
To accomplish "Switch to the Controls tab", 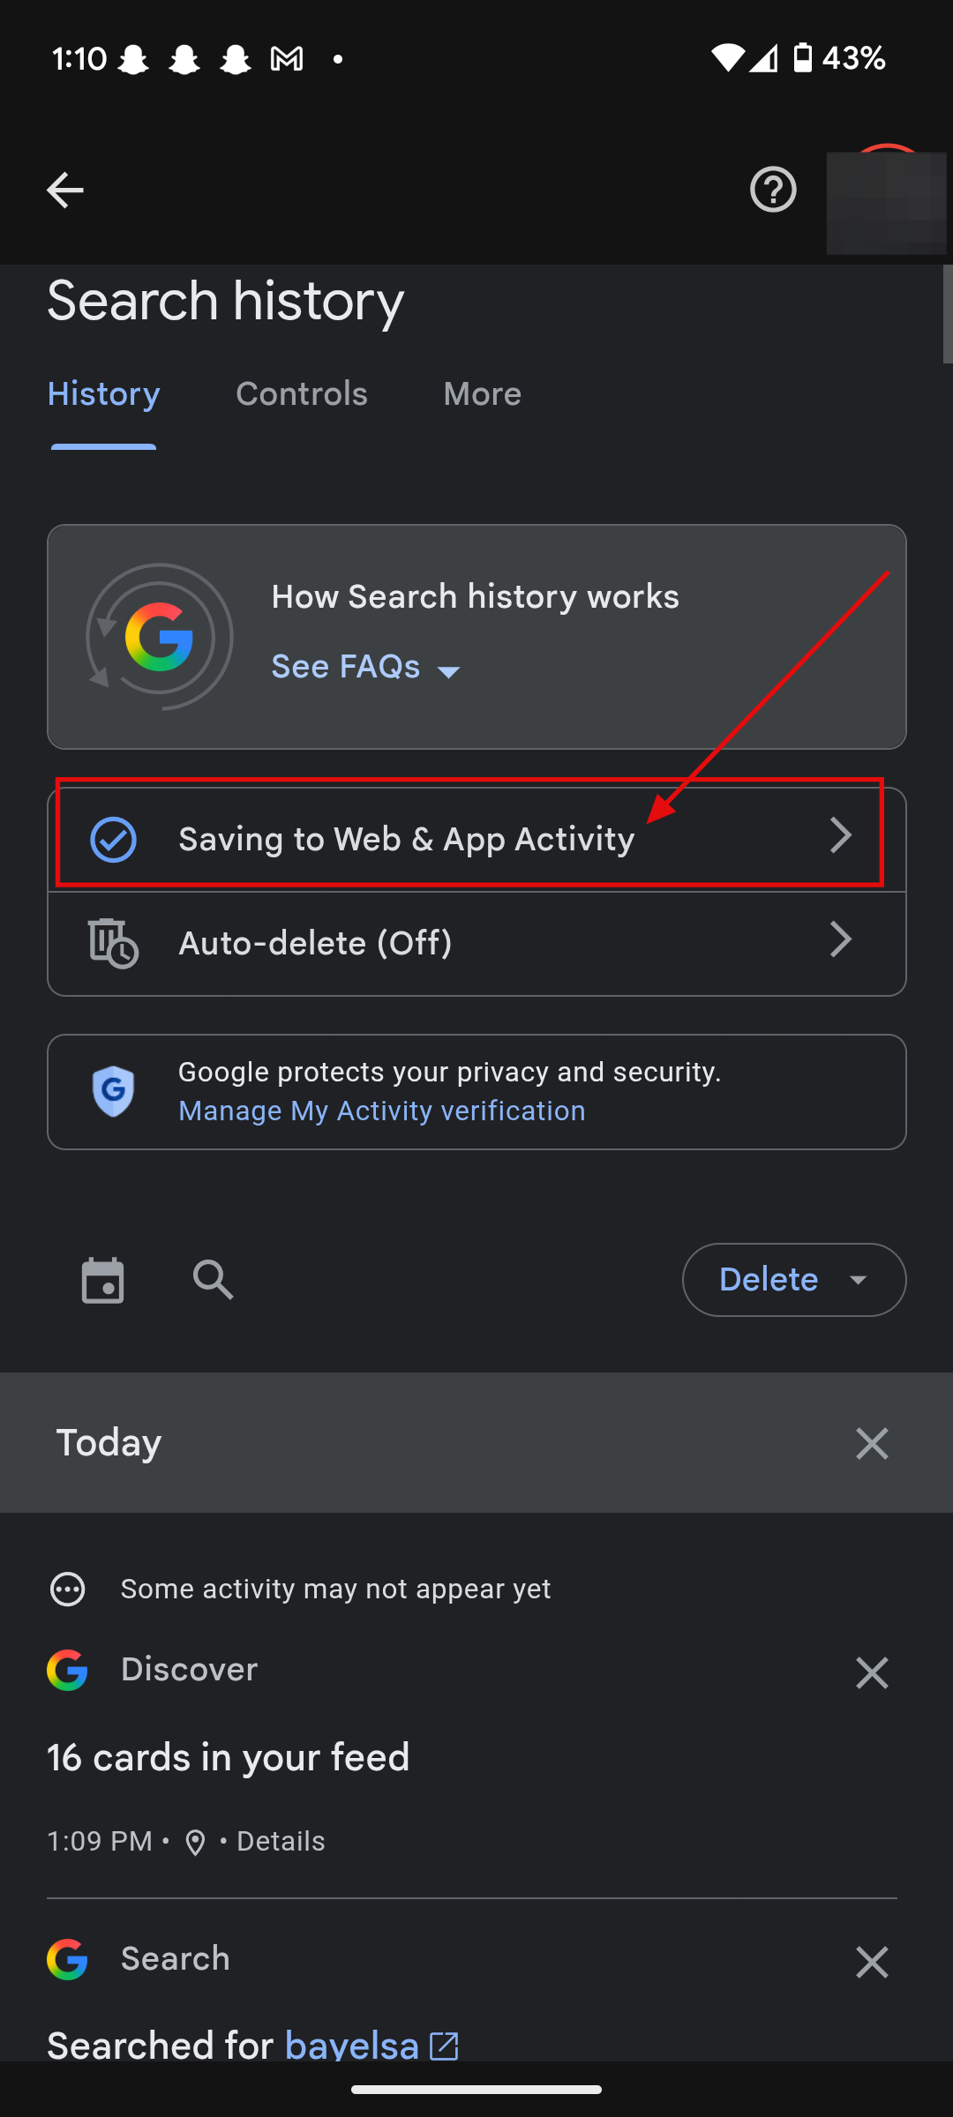I will [301, 393].
